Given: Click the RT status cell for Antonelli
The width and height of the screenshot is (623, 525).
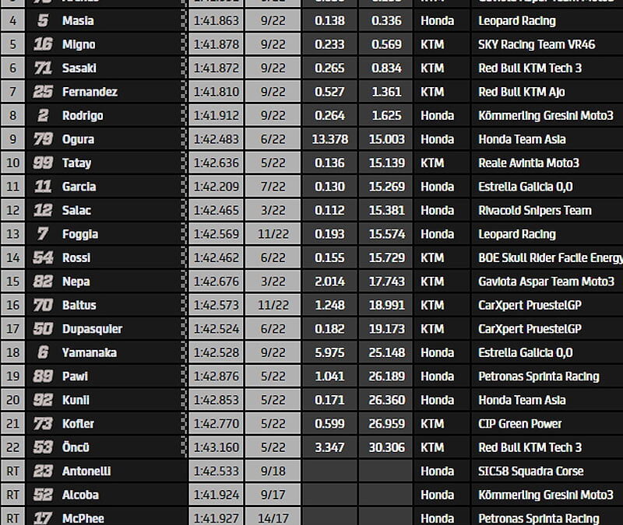Looking at the screenshot, I should coord(12,471).
